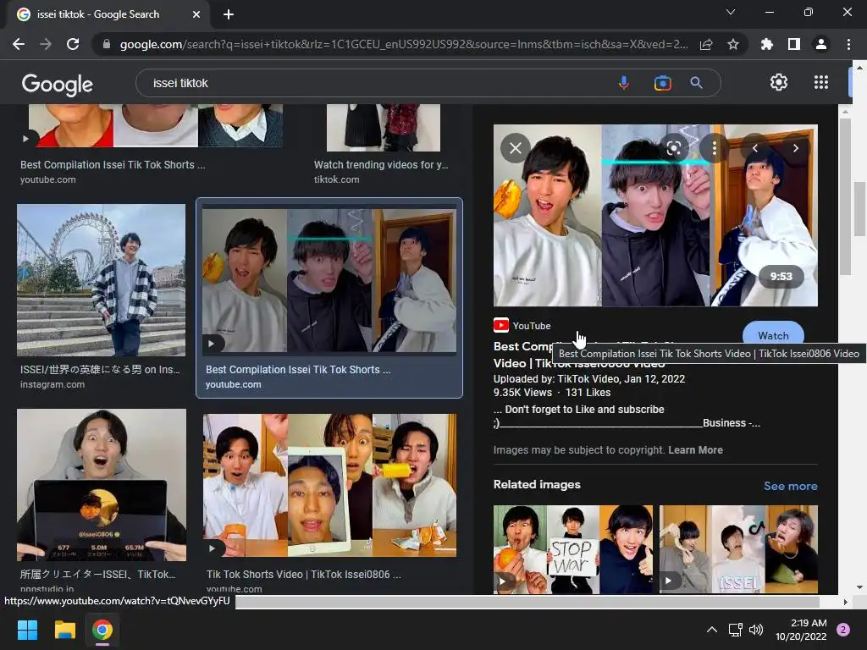This screenshot has height=650, width=867.
Task: Close the 'issei tiktok' browser tab
Action: (x=196, y=14)
